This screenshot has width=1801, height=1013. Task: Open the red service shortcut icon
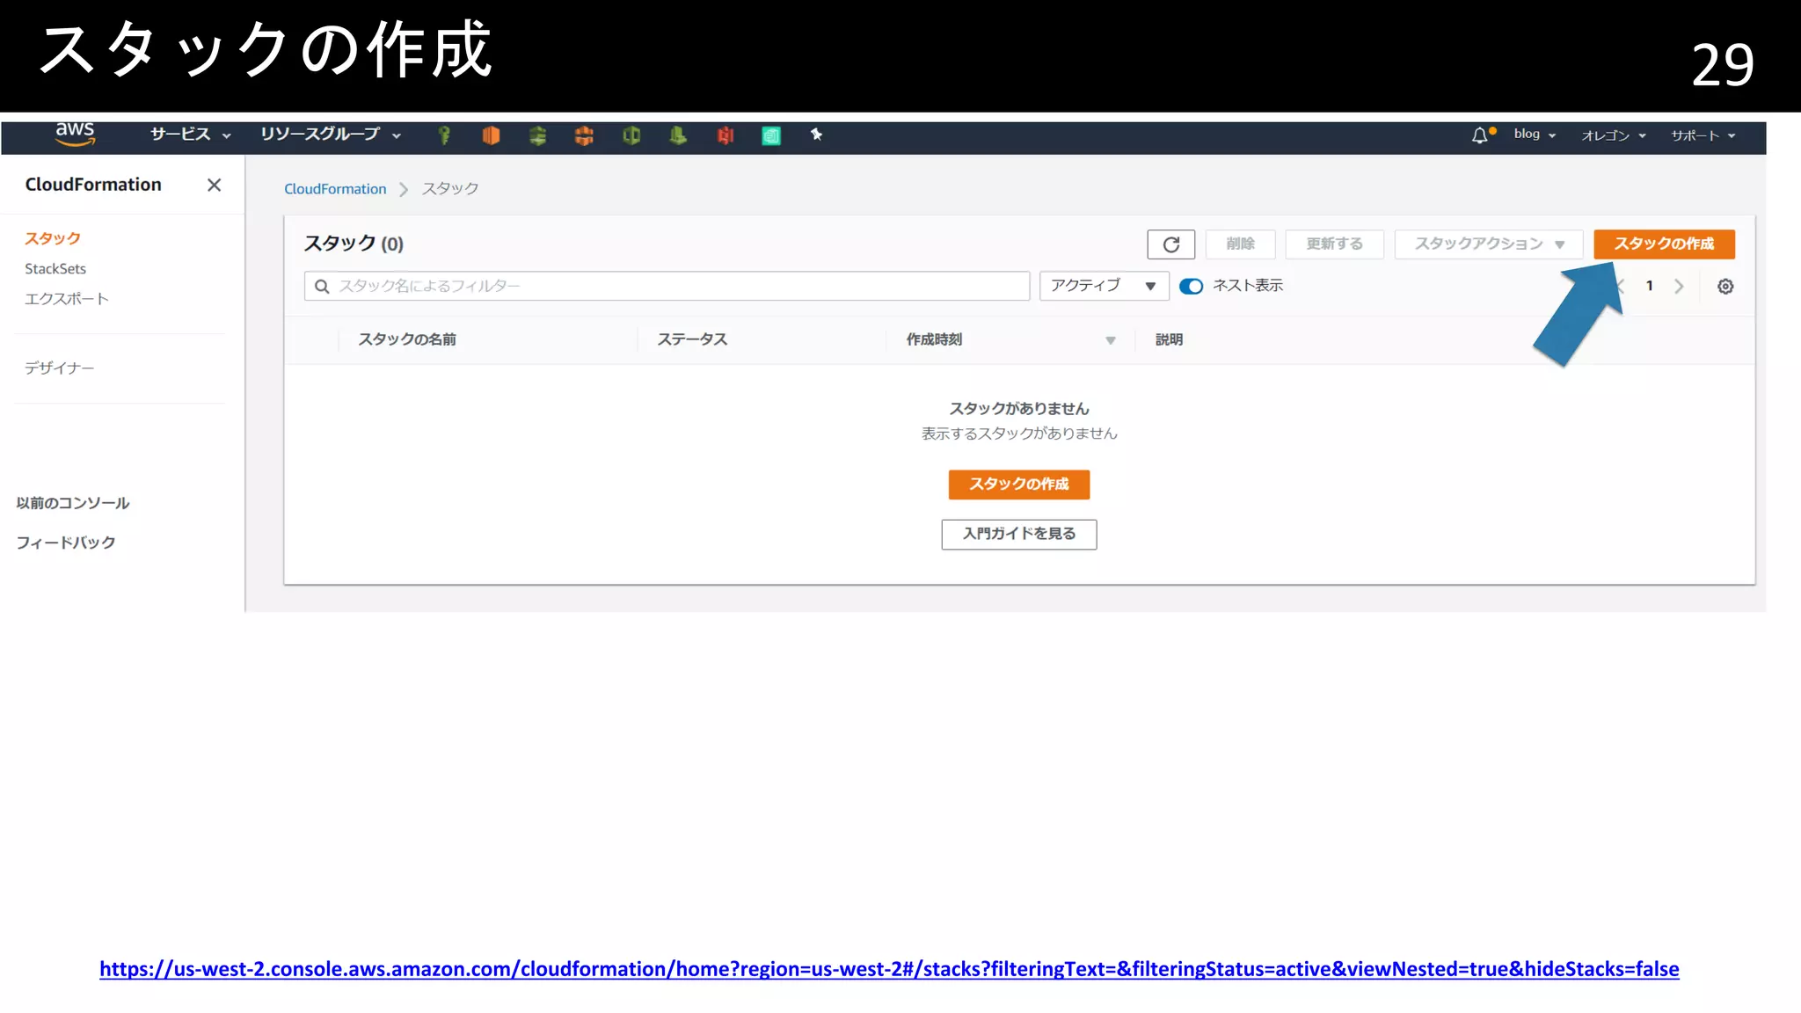click(x=725, y=135)
